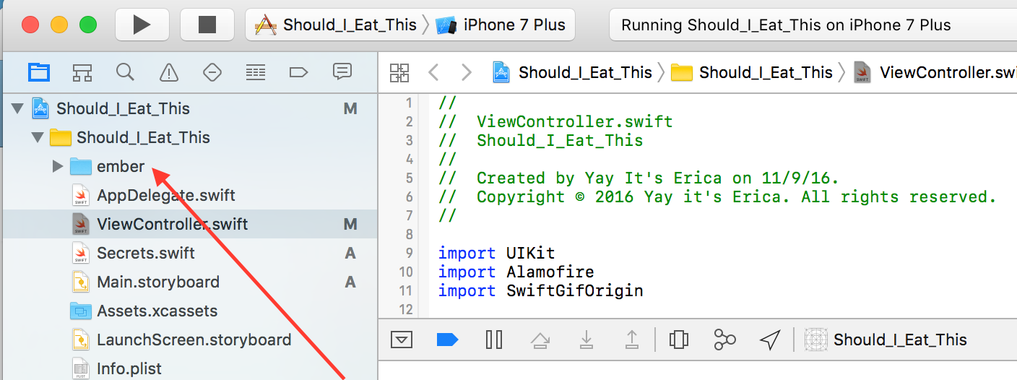Hide the debug area
The width and height of the screenshot is (1017, 380).
(401, 340)
